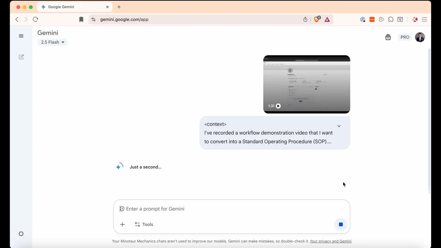This screenshot has height=248, width=441.
Task: Add a file with the plus icon
Action: [x=122, y=224]
